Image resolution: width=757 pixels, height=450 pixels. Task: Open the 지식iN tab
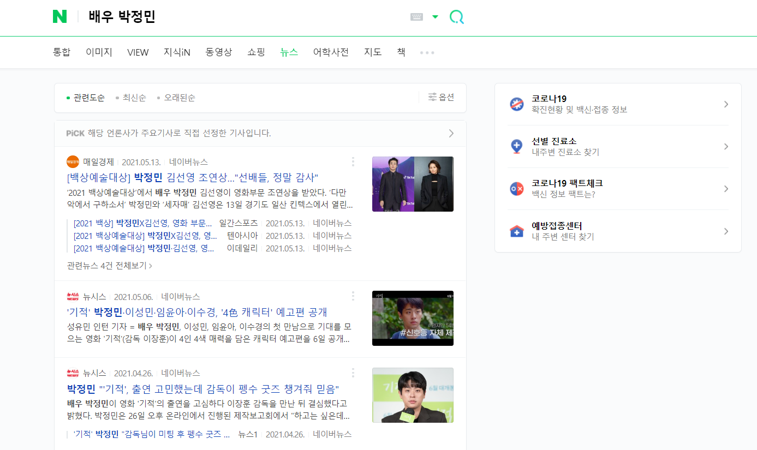pyautogui.click(x=177, y=52)
